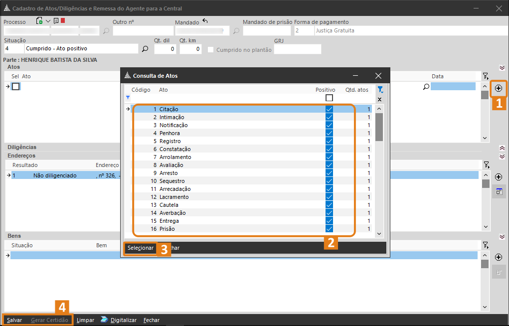Click the Salvar button
The height and width of the screenshot is (326, 509).
click(14, 320)
